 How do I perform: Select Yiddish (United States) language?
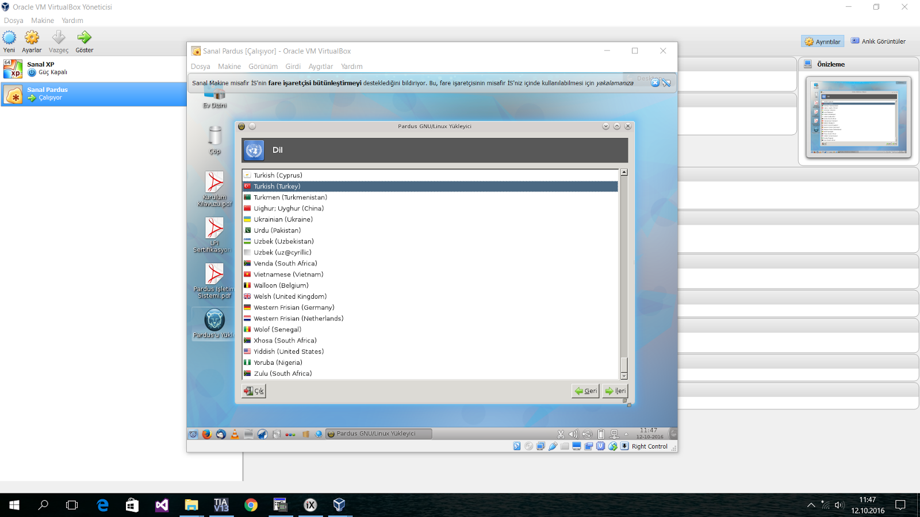pos(430,352)
